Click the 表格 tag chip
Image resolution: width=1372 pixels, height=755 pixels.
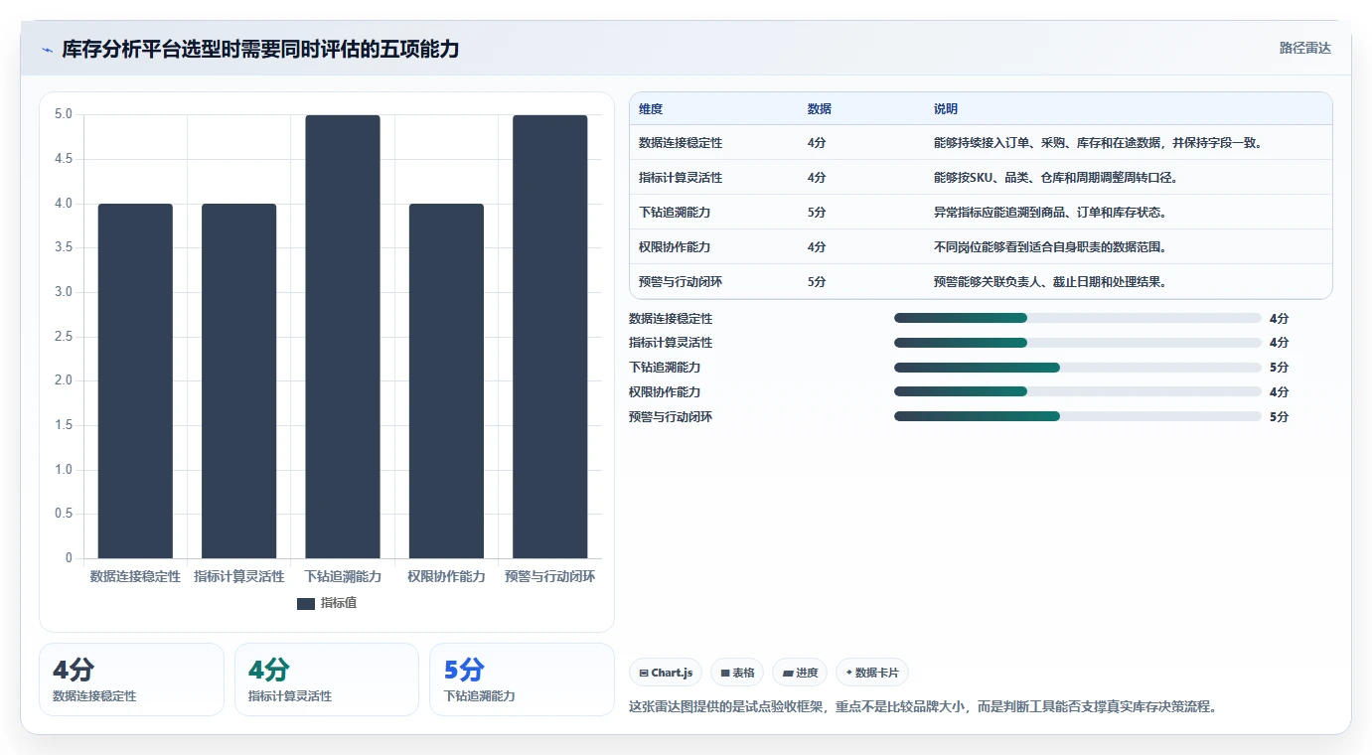click(x=738, y=673)
